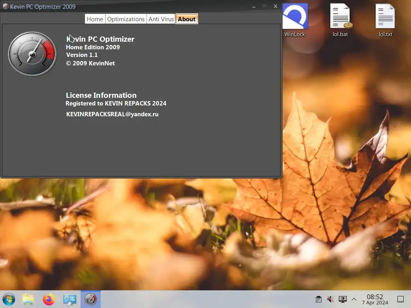
Task: Click the muted volume tray icon
Action: tap(331, 299)
